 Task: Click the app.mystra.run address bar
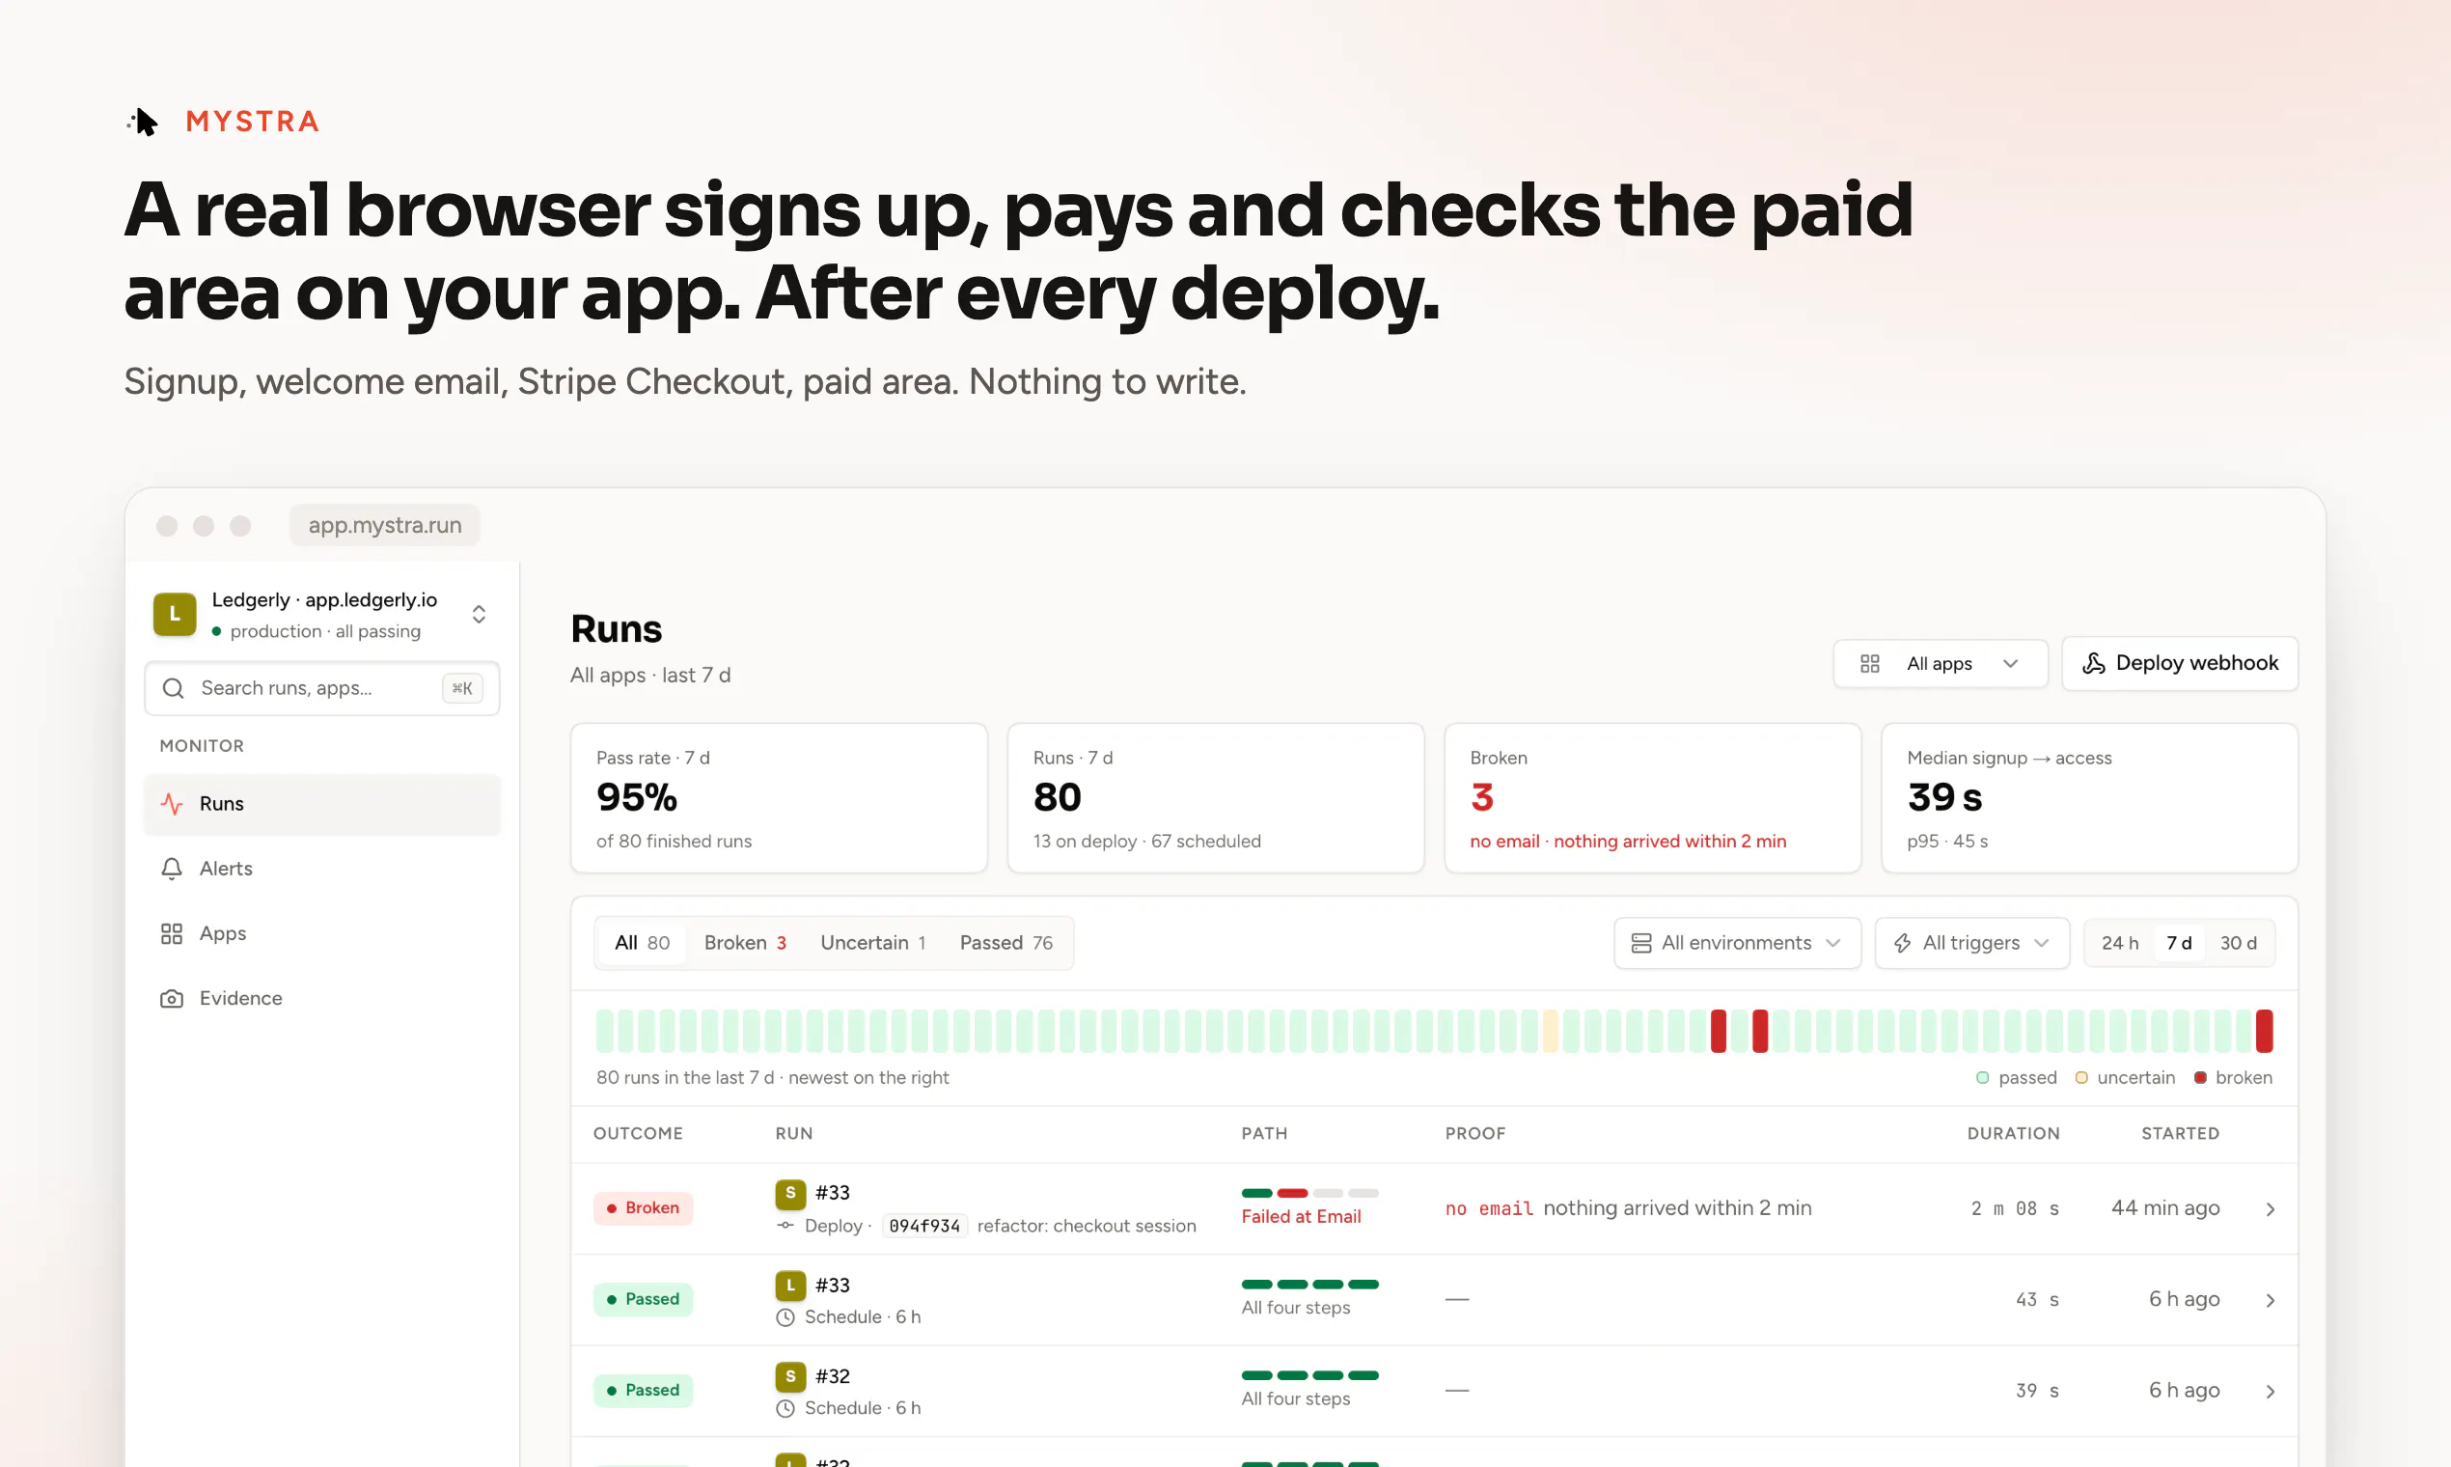click(384, 525)
